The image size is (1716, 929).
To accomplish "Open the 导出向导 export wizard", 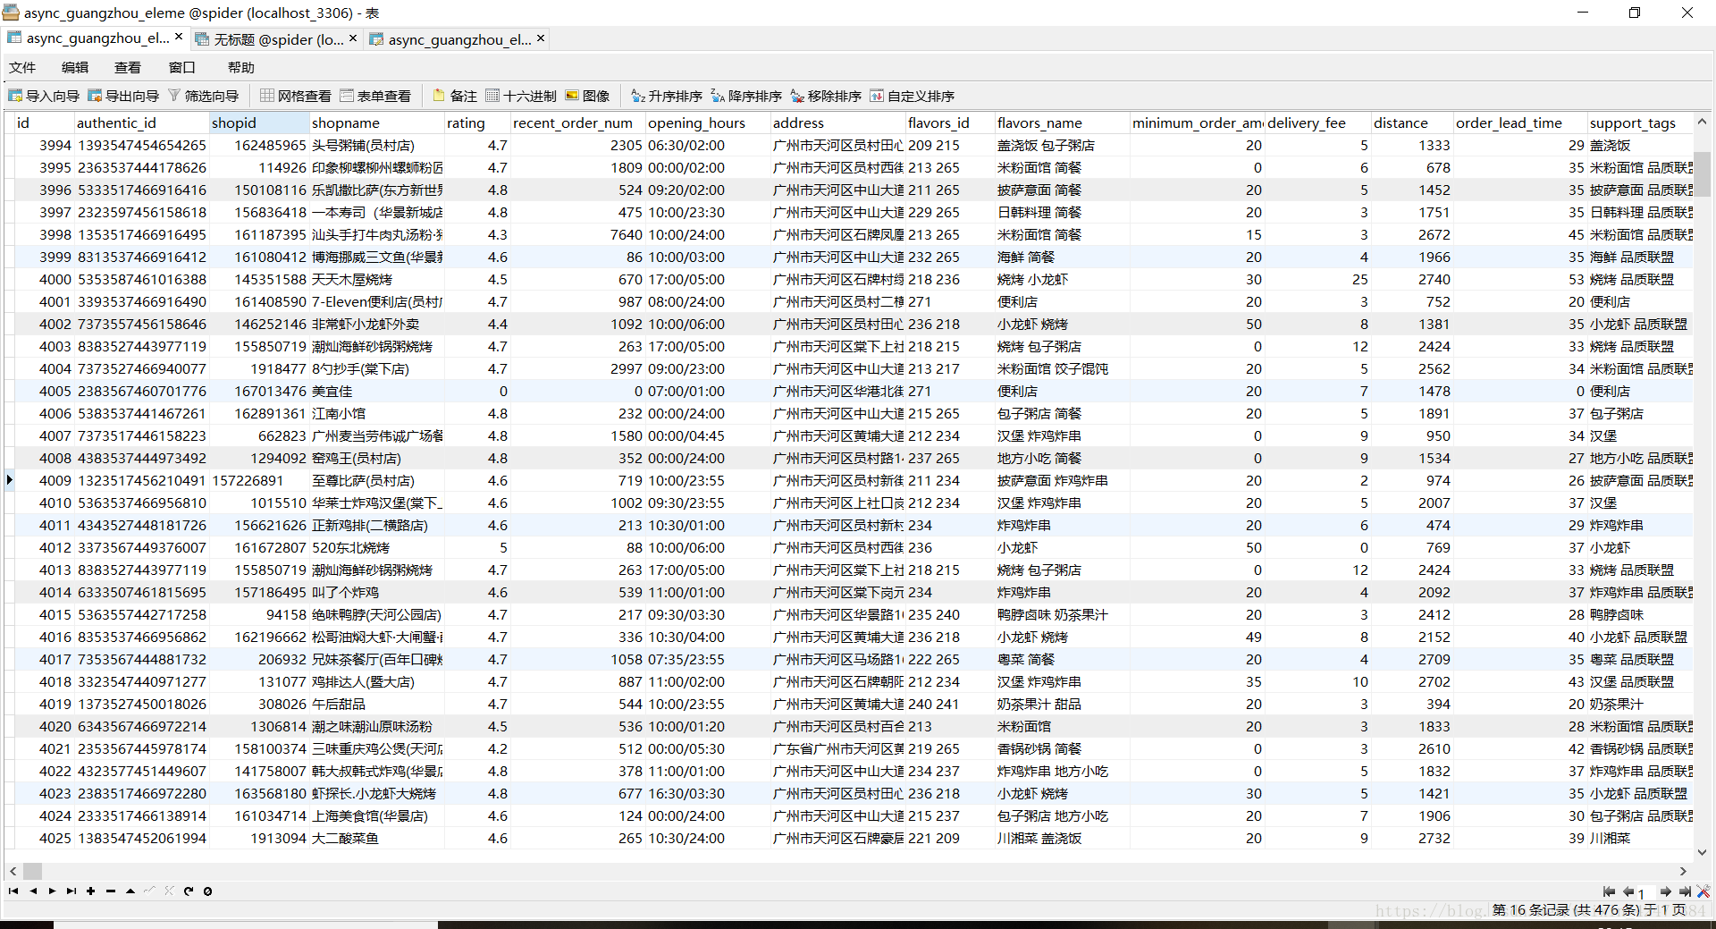I will click(123, 96).
